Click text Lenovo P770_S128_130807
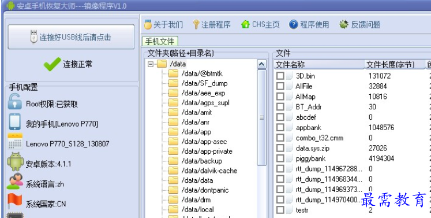431x218 pixels. (68, 143)
